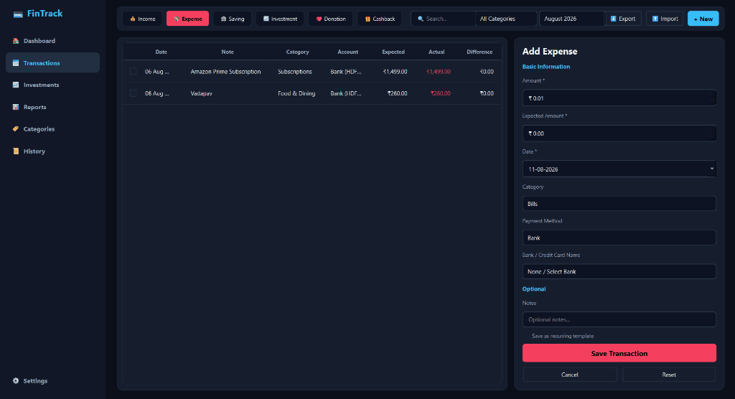Click the upload arrow icon on Import
The height and width of the screenshot is (399, 735).
pyautogui.click(x=655, y=19)
